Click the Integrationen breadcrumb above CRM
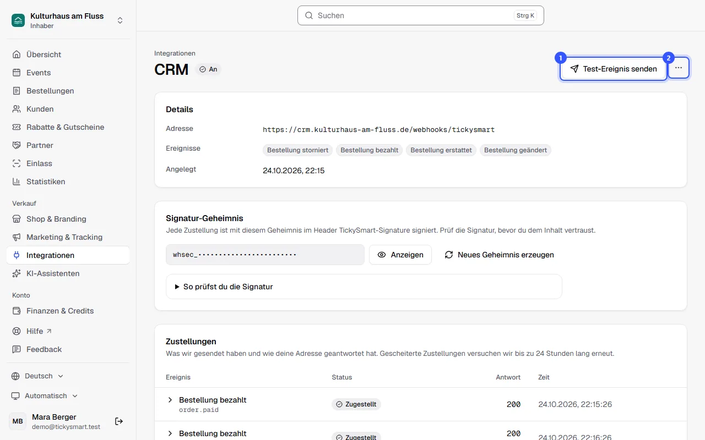The height and width of the screenshot is (440, 705). pyautogui.click(x=175, y=53)
